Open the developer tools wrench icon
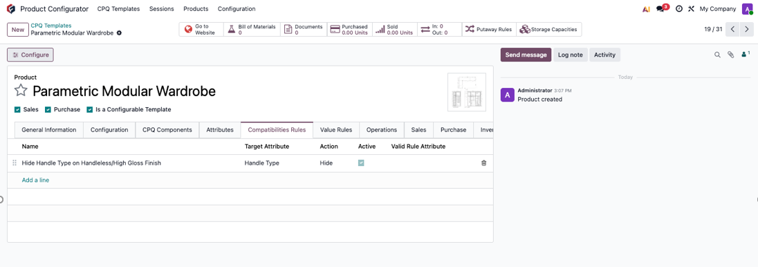 (x=691, y=9)
